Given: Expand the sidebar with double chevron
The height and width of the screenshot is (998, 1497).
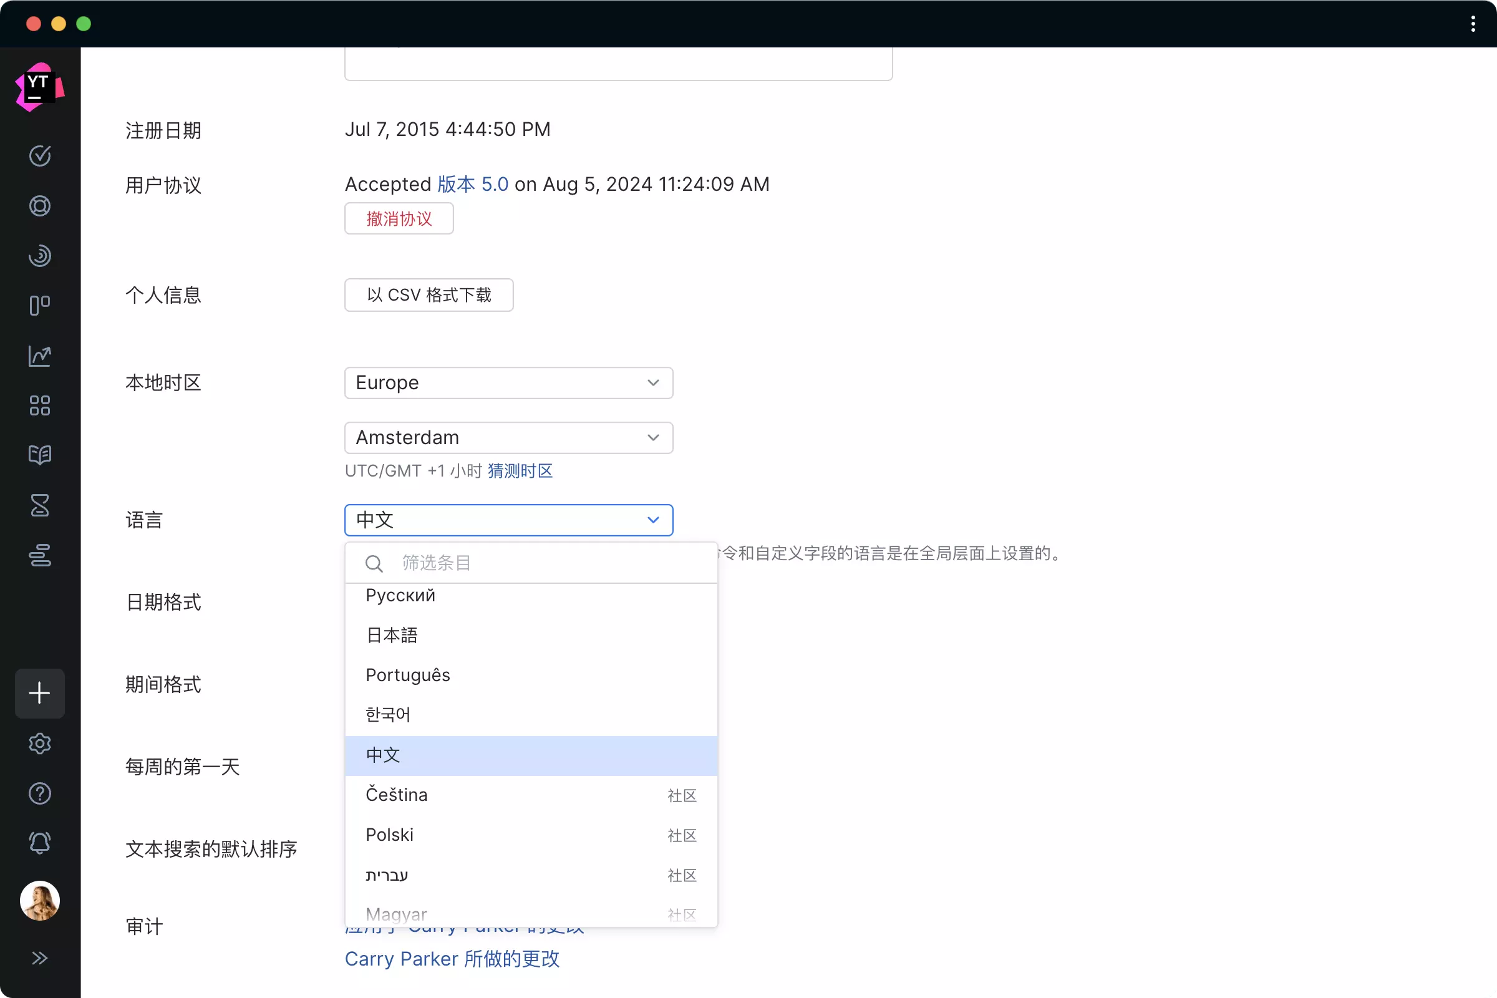Looking at the screenshot, I should click(39, 958).
